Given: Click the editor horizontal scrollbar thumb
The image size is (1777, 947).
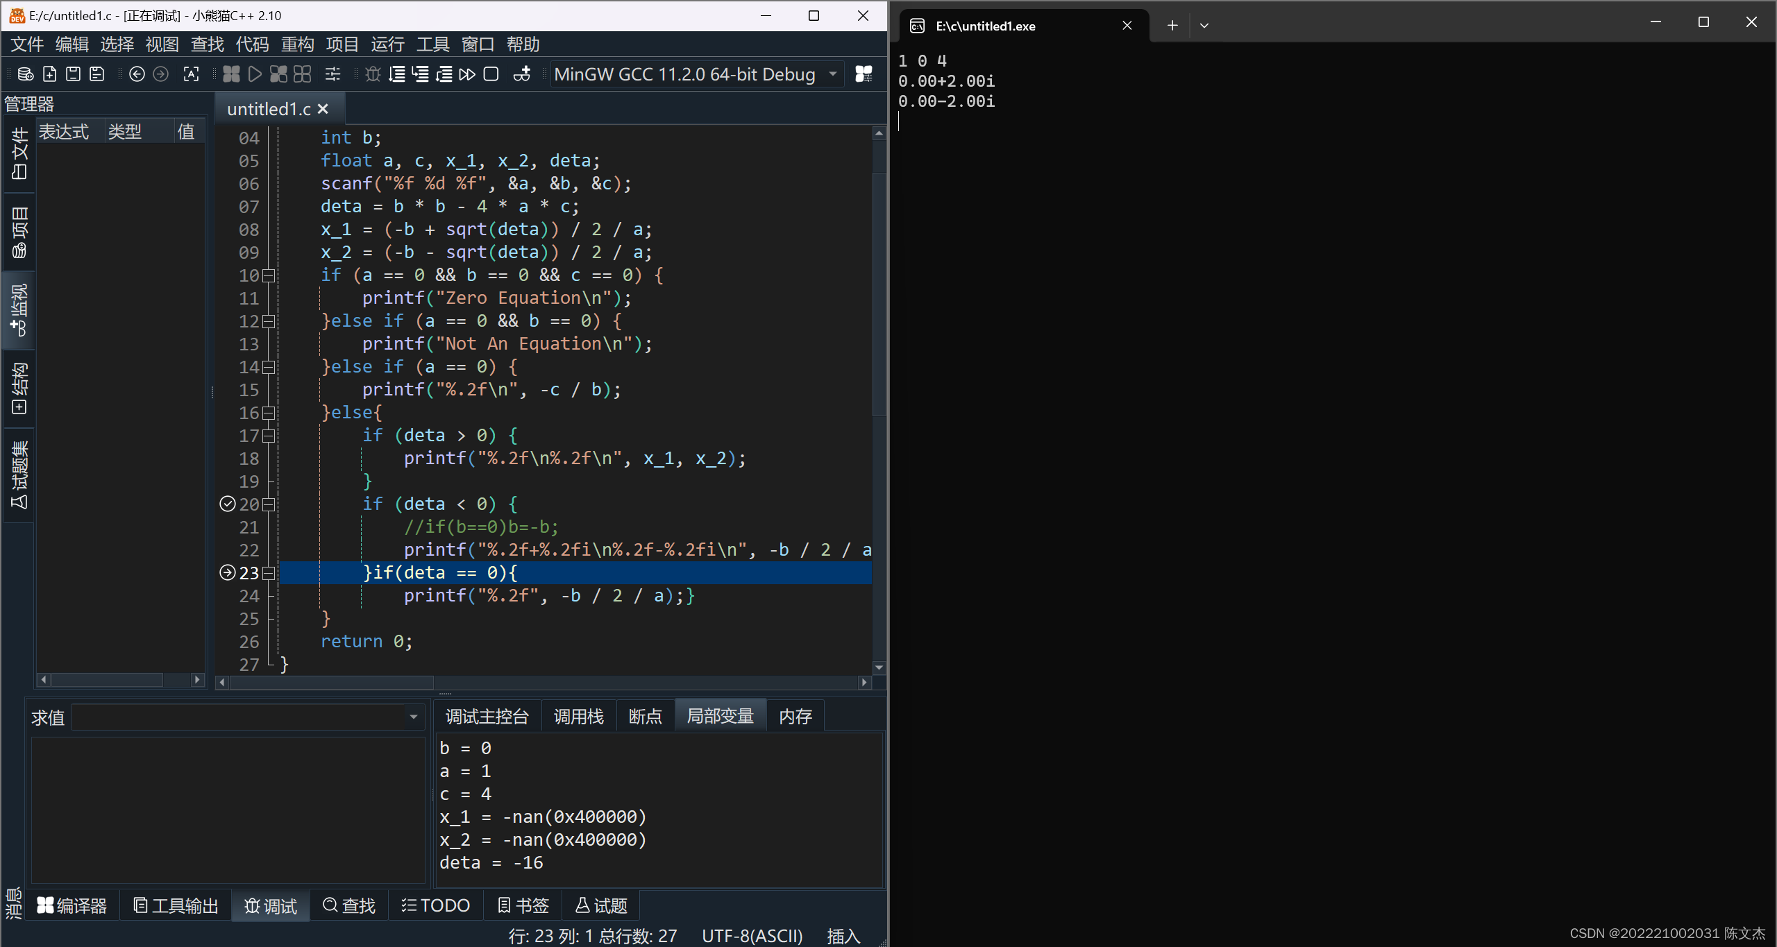Looking at the screenshot, I should [332, 683].
